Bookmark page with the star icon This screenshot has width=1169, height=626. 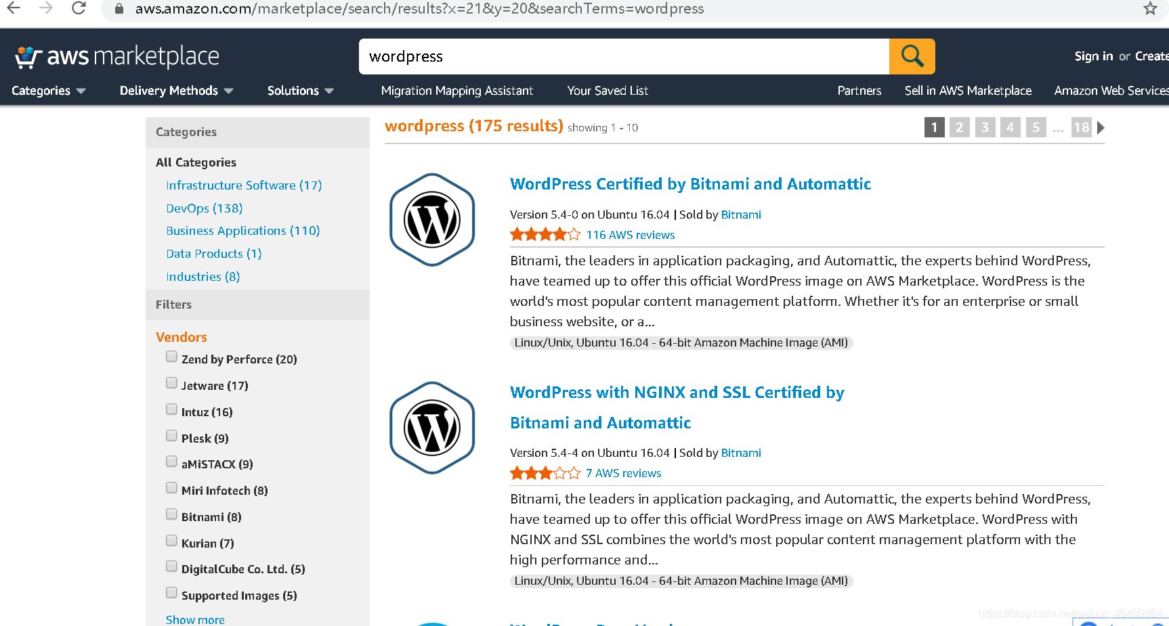click(x=1149, y=9)
